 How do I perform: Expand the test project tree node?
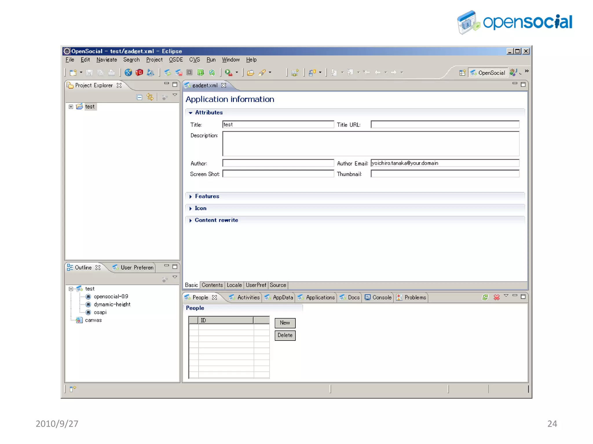[71, 107]
